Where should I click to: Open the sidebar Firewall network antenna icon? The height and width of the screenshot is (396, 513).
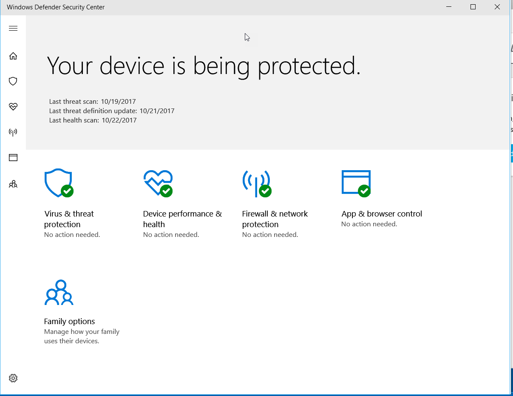pyautogui.click(x=13, y=132)
